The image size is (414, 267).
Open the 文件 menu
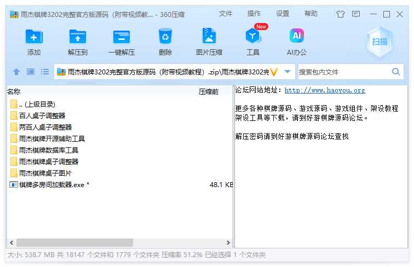pos(226,14)
